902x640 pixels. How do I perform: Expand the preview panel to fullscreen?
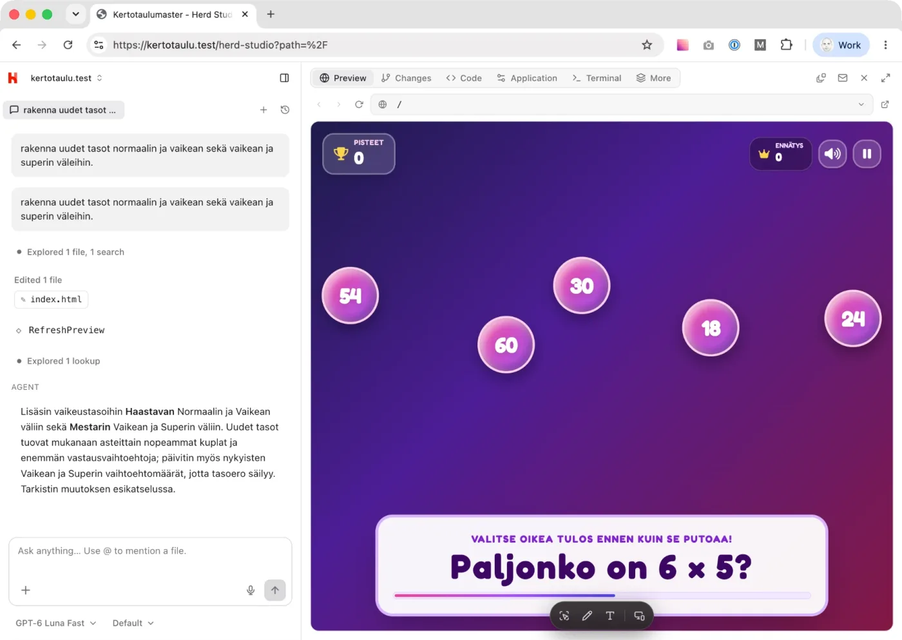[885, 78]
